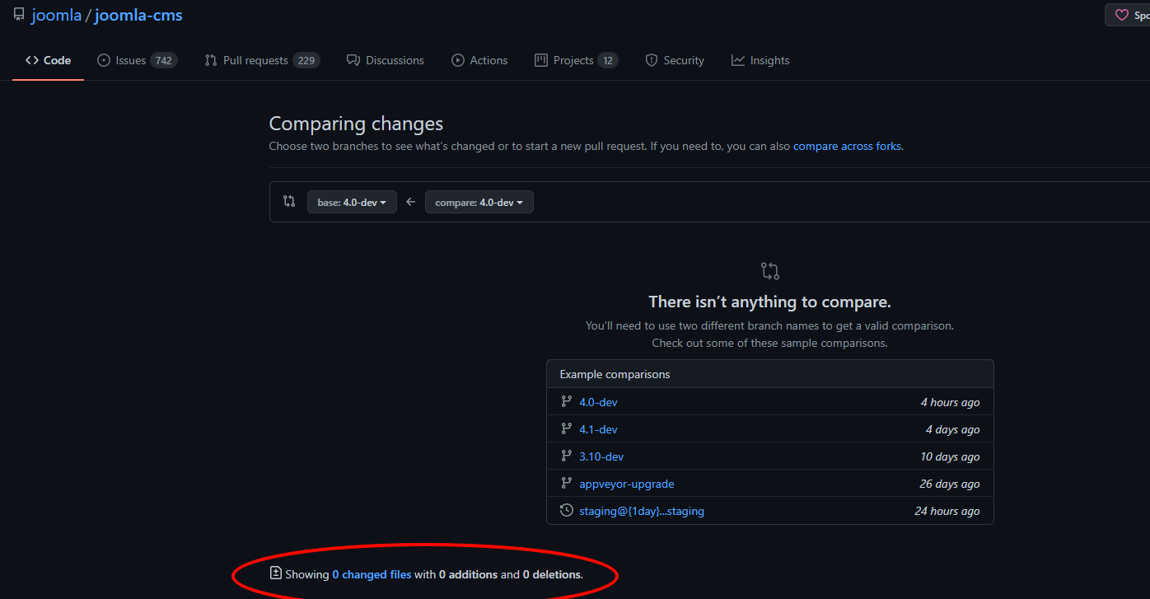Image resolution: width=1150 pixels, height=599 pixels.
Task: Click the Insights graph icon
Action: tap(738, 60)
